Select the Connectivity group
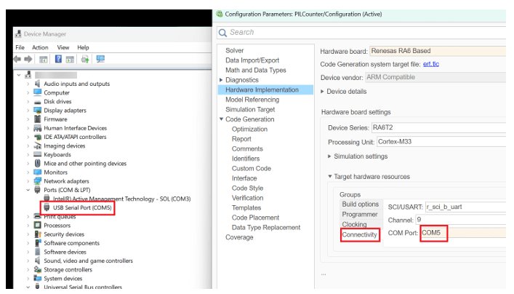514x294 pixels. (360, 234)
